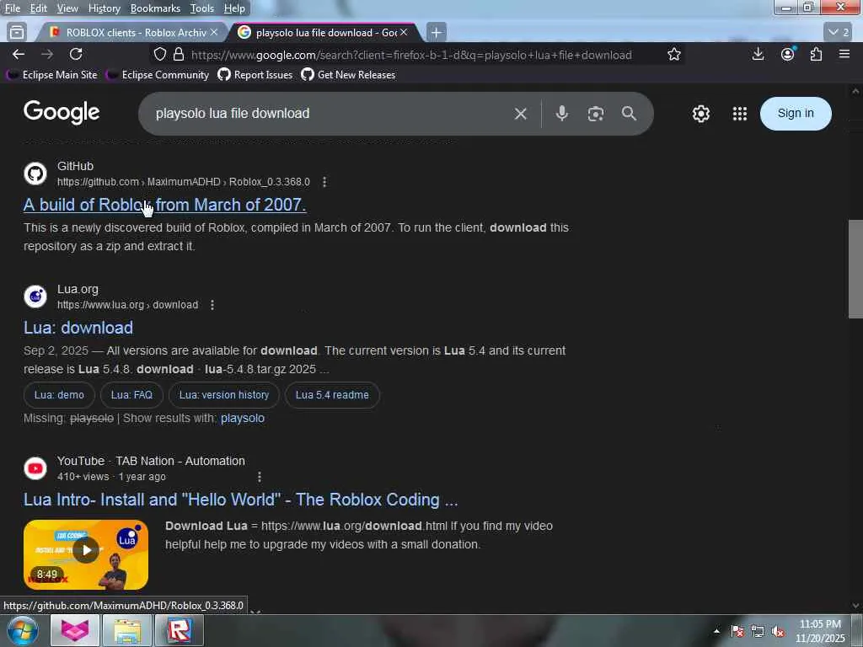This screenshot has height=647, width=863.
Task: Close the ROBLOX clients tab
Action: pyautogui.click(x=214, y=33)
